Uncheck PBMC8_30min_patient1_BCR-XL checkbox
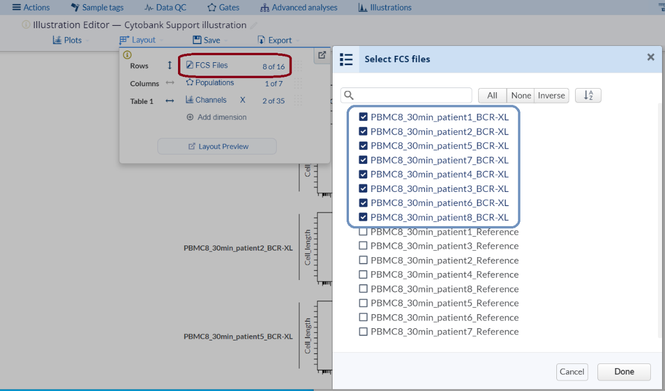665x391 pixels. point(363,117)
